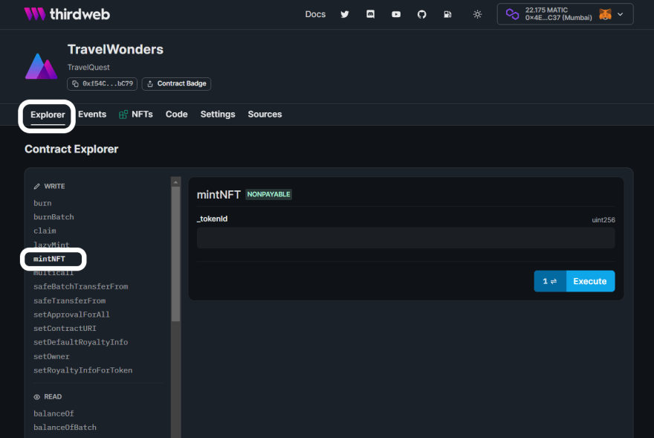
Task: Open the Events tab
Action: point(92,115)
